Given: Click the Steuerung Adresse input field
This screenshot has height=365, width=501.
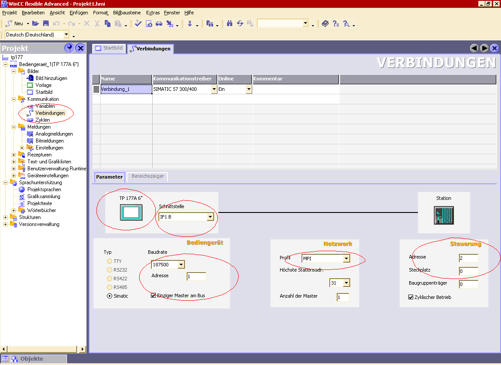Looking at the screenshot, I should click(x=468, y=258).
